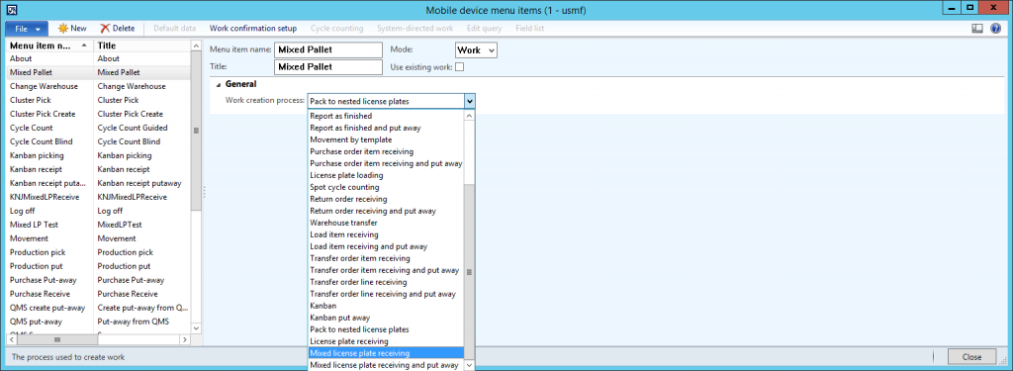Create a new menu item with New
This screenshot has width=1013, height=371.
[71, 29]
